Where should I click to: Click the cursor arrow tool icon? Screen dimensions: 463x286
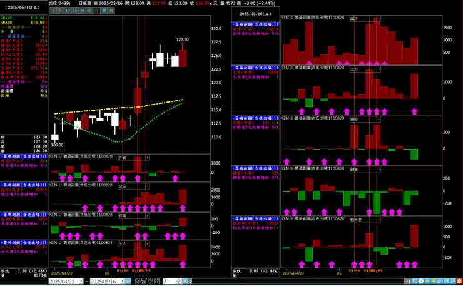point(415,281)
